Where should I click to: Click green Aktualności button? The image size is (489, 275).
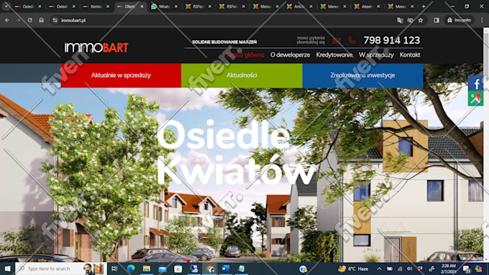pyautogui.click(x=242, y=75)
